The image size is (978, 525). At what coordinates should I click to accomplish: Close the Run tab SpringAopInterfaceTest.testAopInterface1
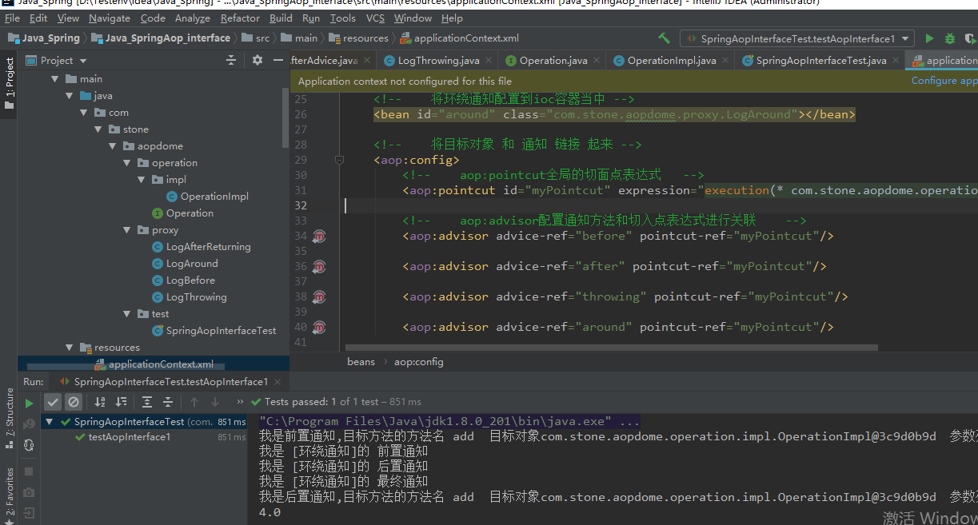point(277,382)
